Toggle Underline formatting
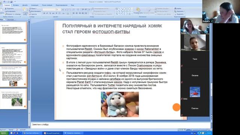The image size is (240, 135). (50, 13)
